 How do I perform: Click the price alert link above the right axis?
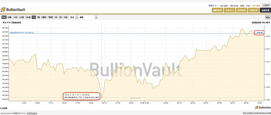click(x=256, y=22)
